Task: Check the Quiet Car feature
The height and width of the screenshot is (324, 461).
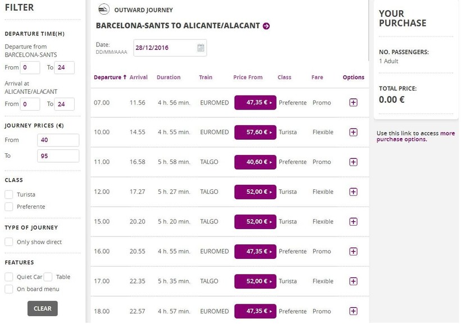Action: click(x=9, y=277)
